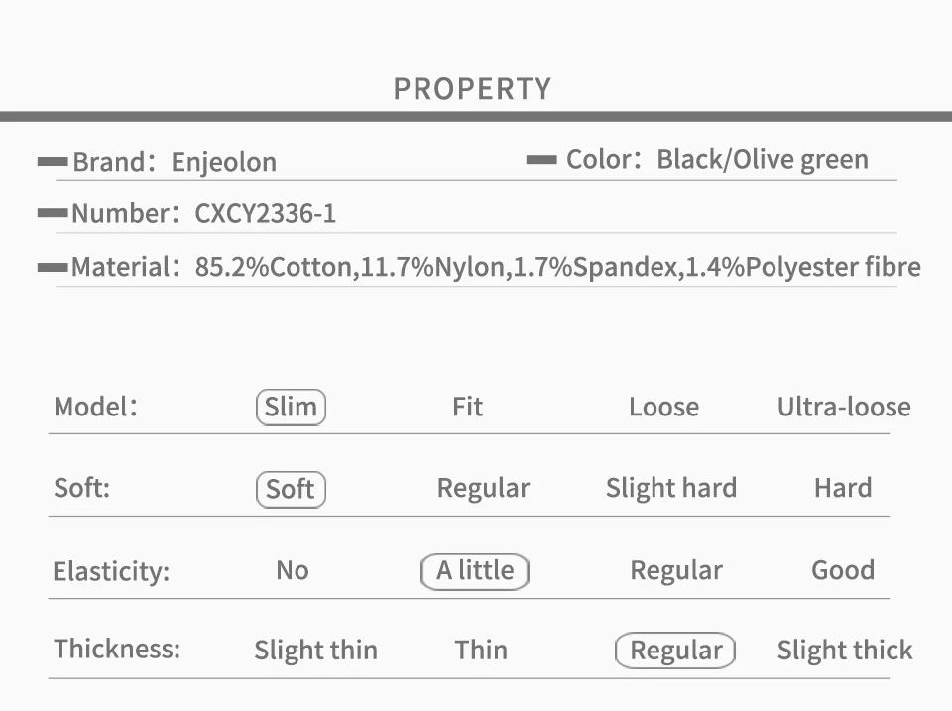Select the Thin thickness option

[x=481, y=651]
